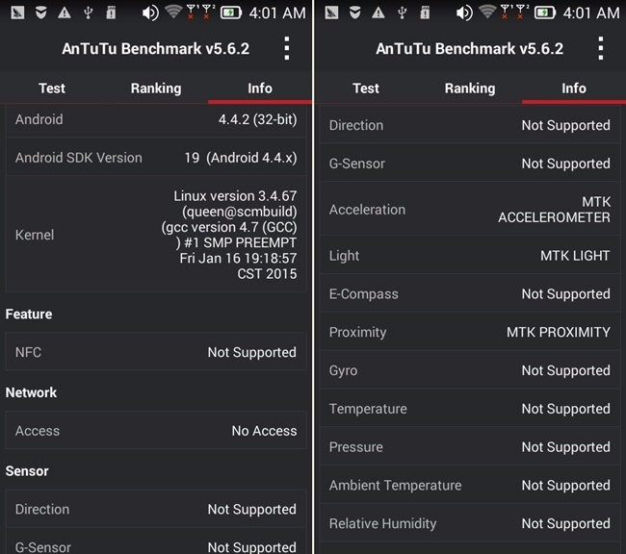The height and width of the screenshot is (554, 626).
Task: Switch to Test tab on left screen
Action: (x=52, y=88)
